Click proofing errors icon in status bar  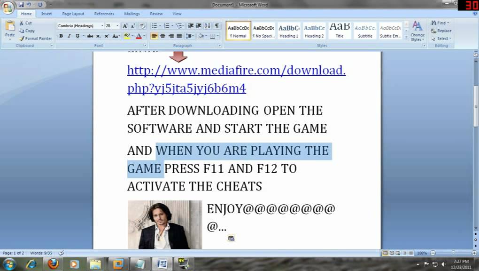[x=61, y=253]
